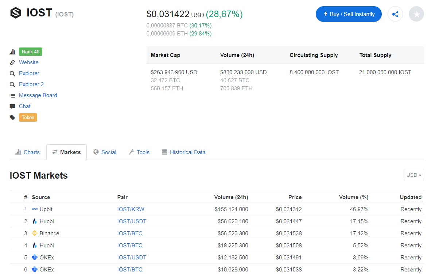Click the IOST logo icon
431x274 pixels.
point(16,13)
